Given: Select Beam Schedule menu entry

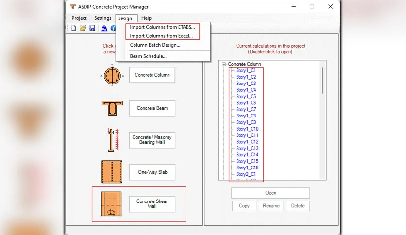Looking at the screenshot, I should coord(148,56).
